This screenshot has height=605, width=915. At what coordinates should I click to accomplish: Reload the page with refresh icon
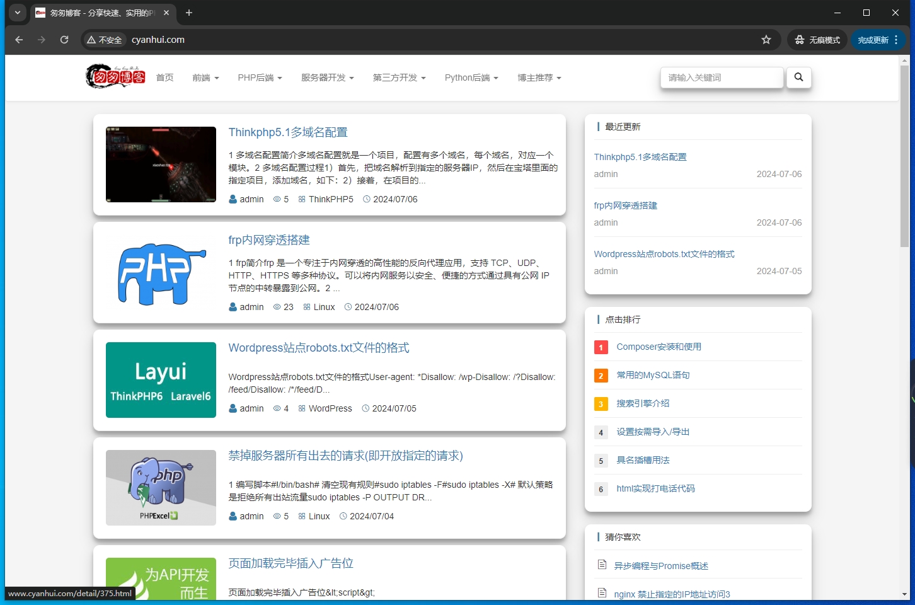click(64, 40)
